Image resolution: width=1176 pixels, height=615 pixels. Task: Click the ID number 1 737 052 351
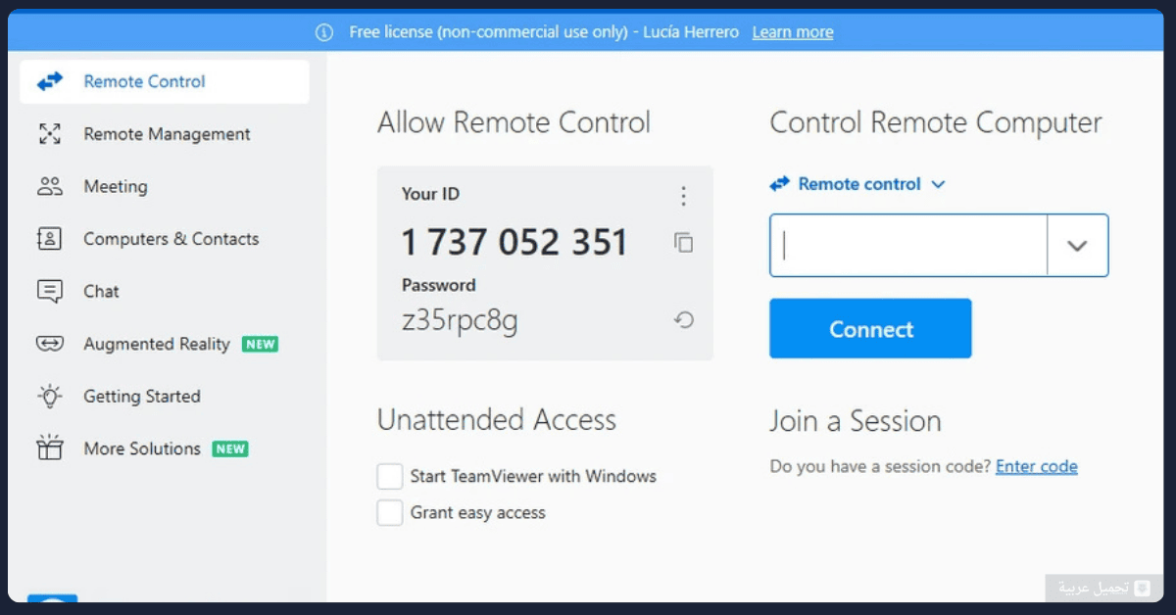click(x=514, y=242)
